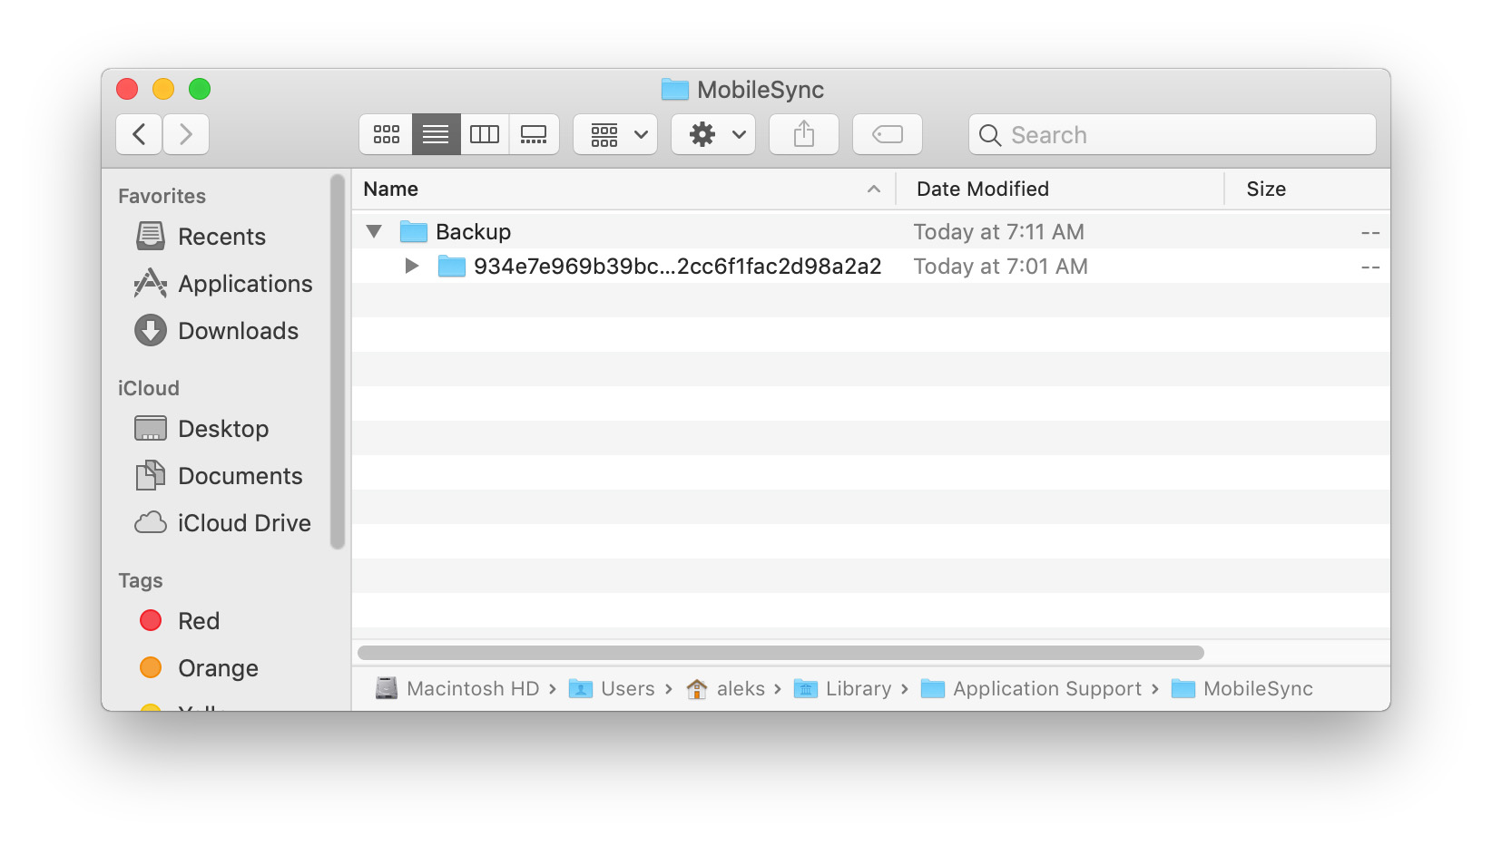Click the Documents sidebar icon
1492x845 pixels.
pos(151,475)
